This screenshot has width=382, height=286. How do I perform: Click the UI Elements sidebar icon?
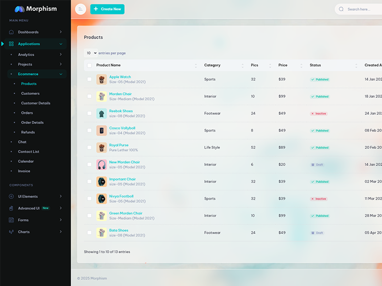(x=11, y=196)
